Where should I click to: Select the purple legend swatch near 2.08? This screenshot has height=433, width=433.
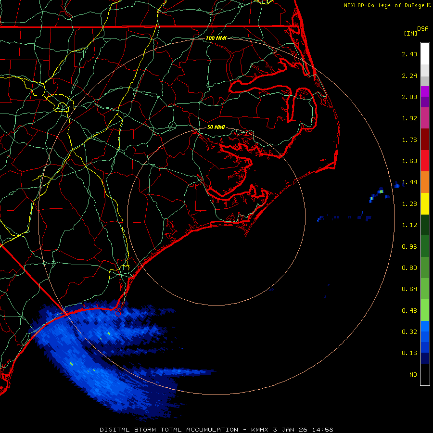(425, 102)
